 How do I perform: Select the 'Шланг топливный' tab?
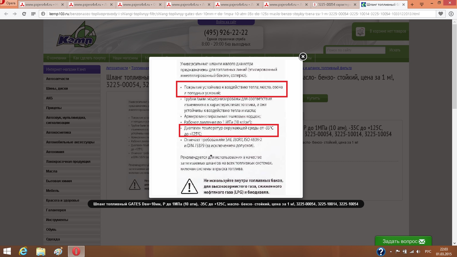[384, 5]
